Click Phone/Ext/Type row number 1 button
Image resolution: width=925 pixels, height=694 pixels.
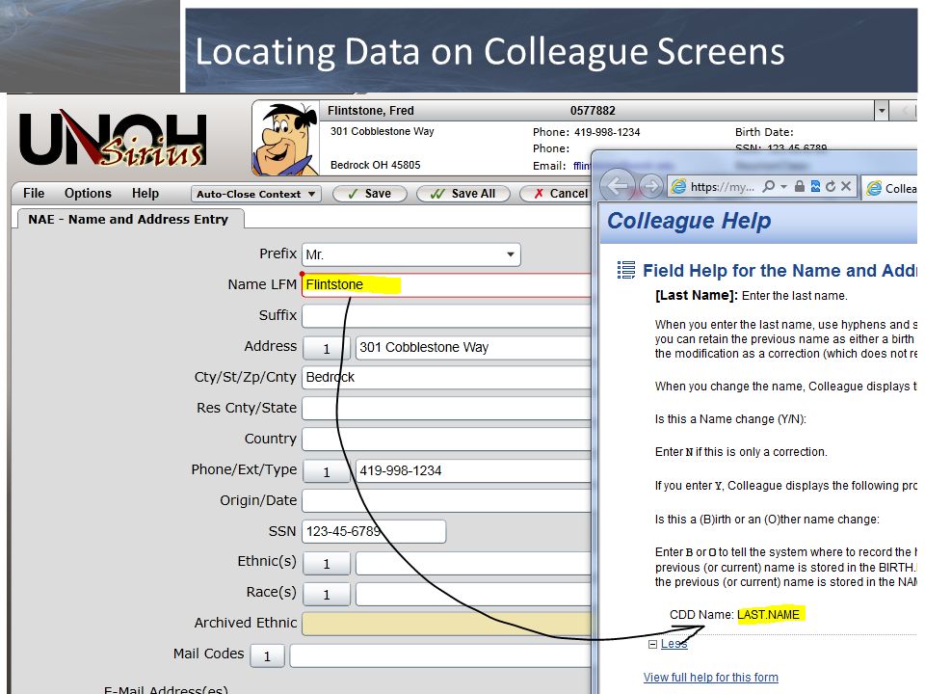coord(327,471)
